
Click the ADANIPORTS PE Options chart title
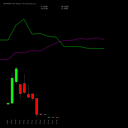[20, 4]
